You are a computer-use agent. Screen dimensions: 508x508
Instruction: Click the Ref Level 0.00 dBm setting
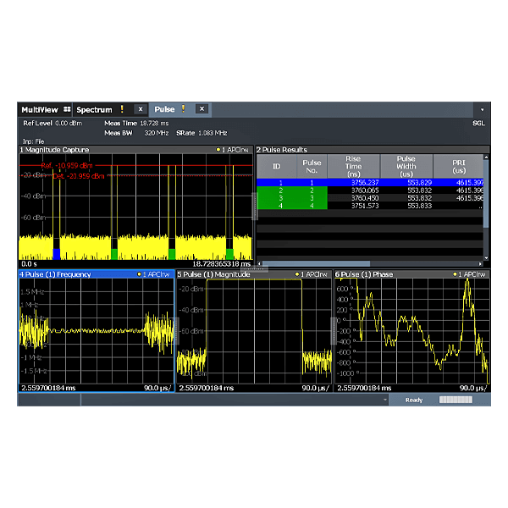click(52, 124)
